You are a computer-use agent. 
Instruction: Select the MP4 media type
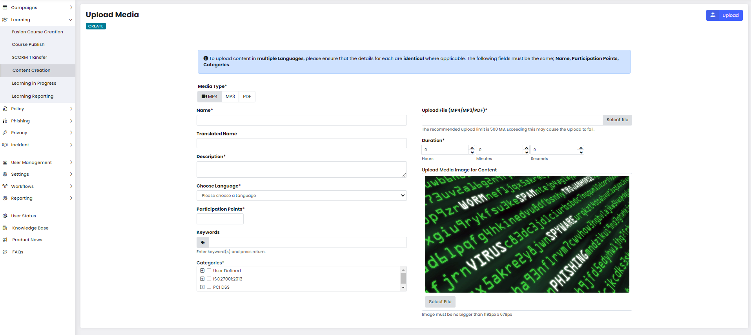point(210,96)
